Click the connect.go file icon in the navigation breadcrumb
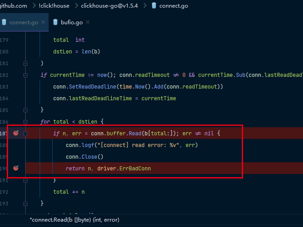 [154, 6]
